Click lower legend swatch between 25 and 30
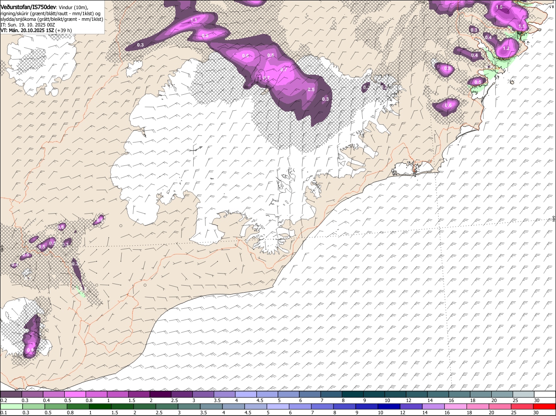 pyautogui.click(x=523, y=407)
